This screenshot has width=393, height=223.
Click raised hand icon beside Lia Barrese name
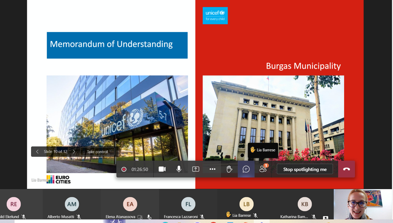[x=228, y=214]
